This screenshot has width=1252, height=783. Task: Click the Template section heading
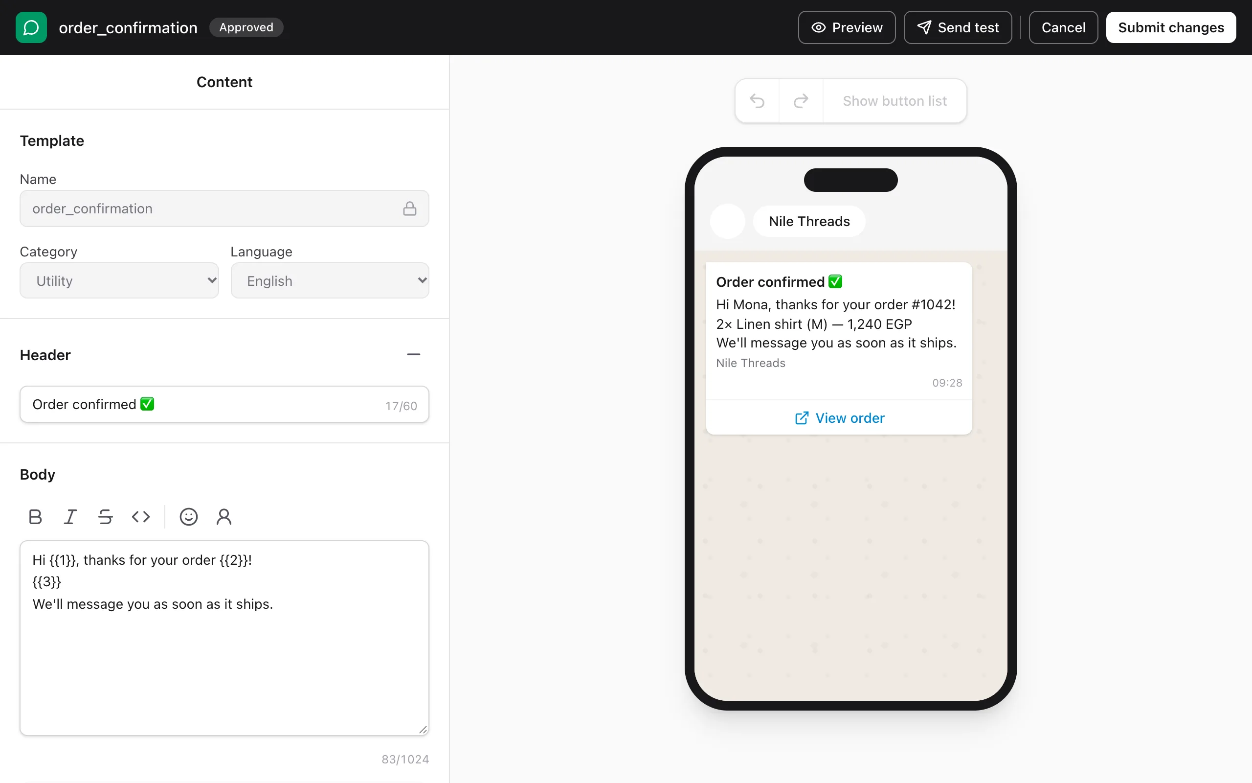52,141
